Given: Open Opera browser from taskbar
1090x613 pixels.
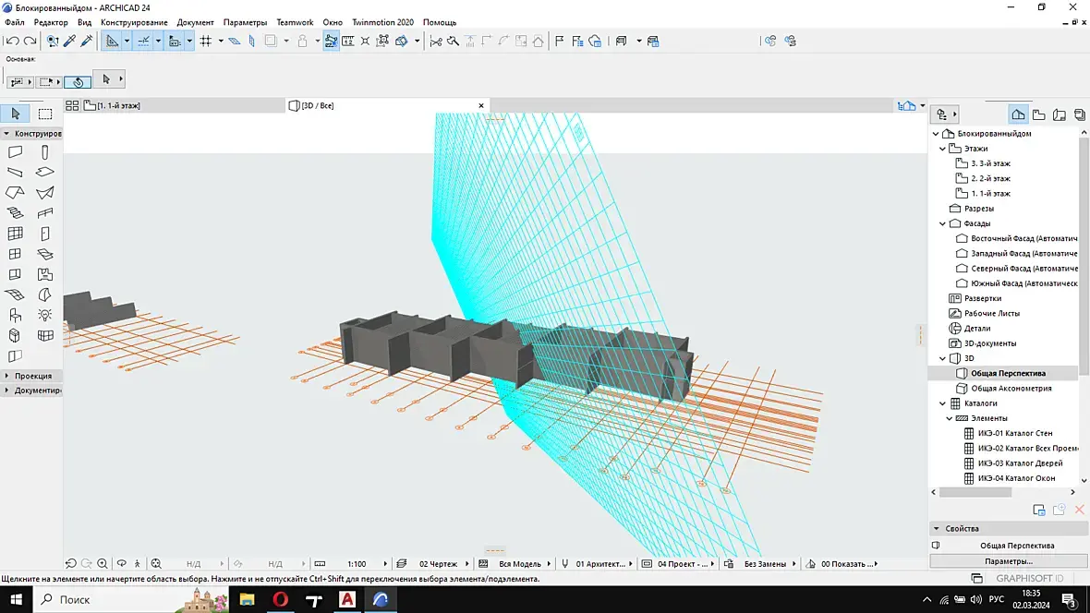Looking at the screenshot, I should 280,599.
